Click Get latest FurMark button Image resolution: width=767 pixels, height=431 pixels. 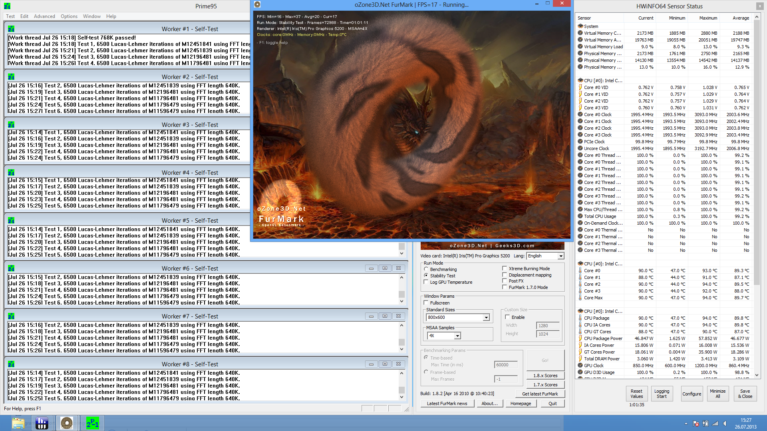click(x=540, y=393)
